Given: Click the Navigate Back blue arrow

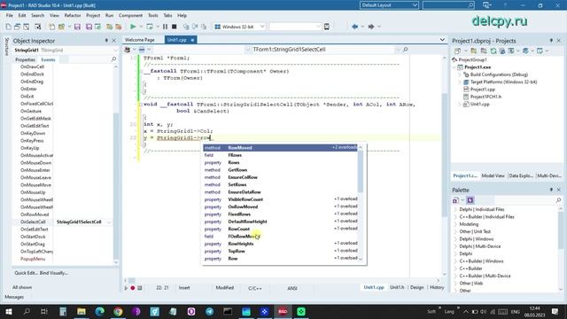Looking at the screenshot, I should point(354,27).
